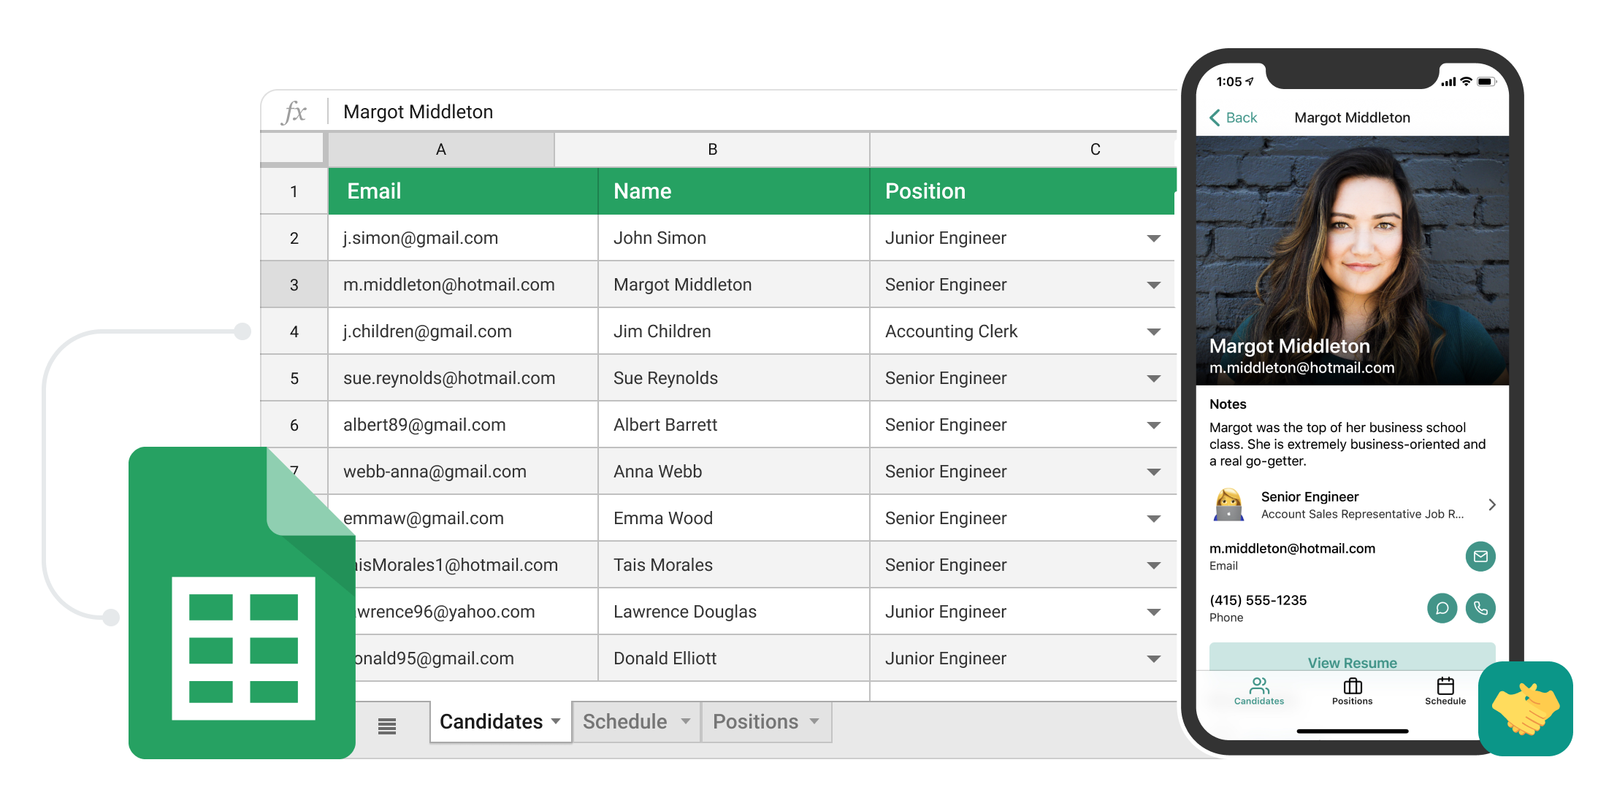Screen dimensions: 1617x803
Task: Click the handshake app icon
Action: coord(1525,708)
